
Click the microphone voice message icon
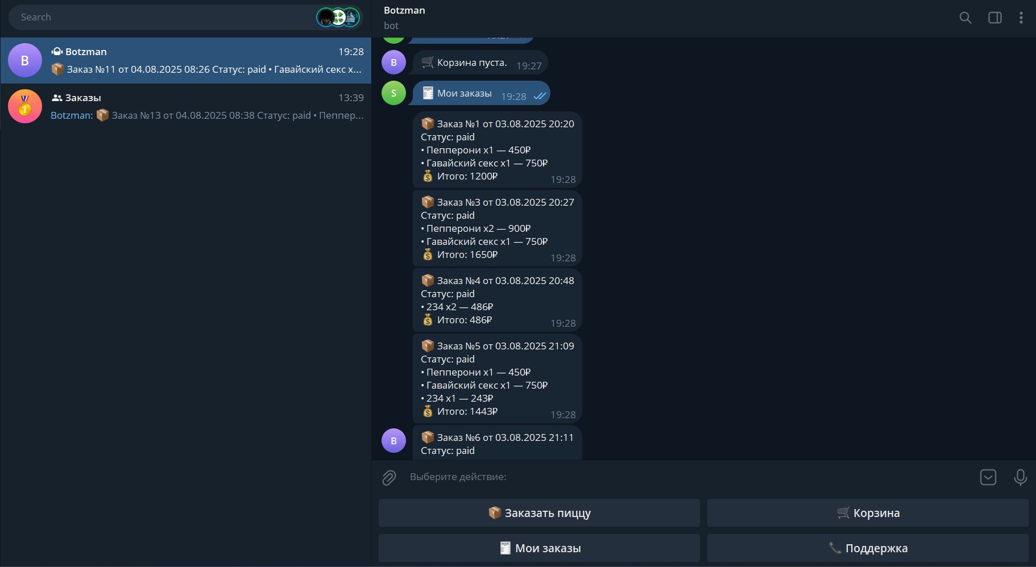[x=1020, y=477]
